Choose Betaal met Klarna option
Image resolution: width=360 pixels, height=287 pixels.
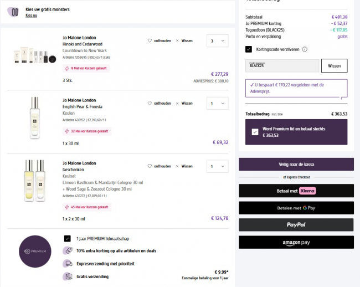tap(296, 191)
